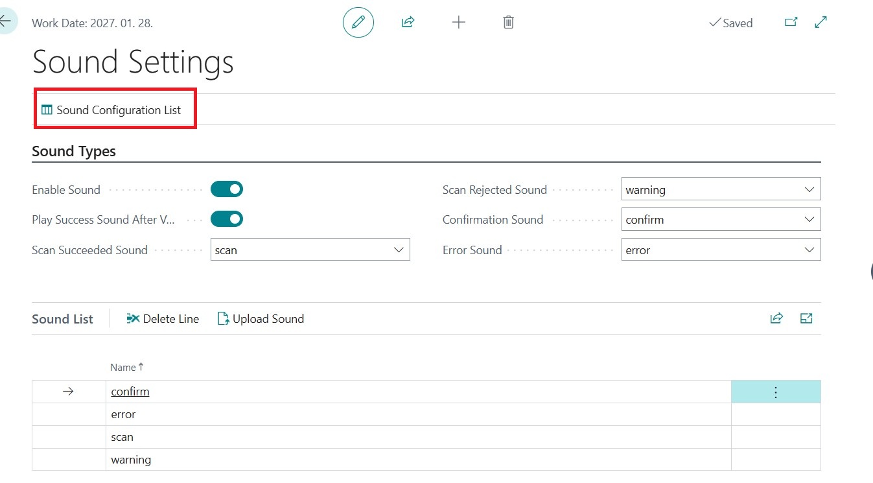Screen dimensions: 873x483
Task: Expand the Error Sound dropdown
Action: 721,250
